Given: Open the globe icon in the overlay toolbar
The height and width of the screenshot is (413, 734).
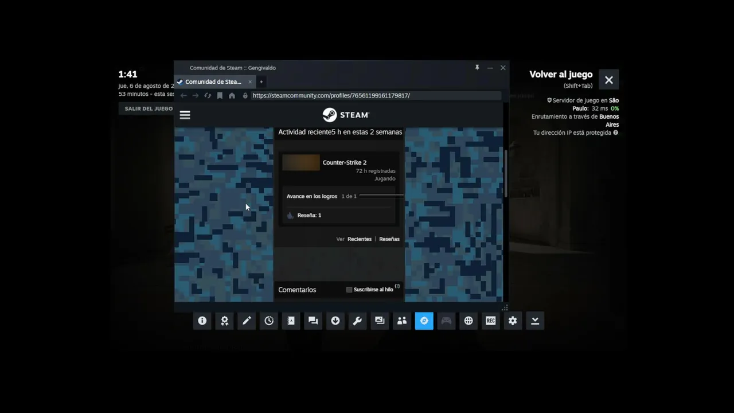Looking at the screenshot, I should [468, 321].
